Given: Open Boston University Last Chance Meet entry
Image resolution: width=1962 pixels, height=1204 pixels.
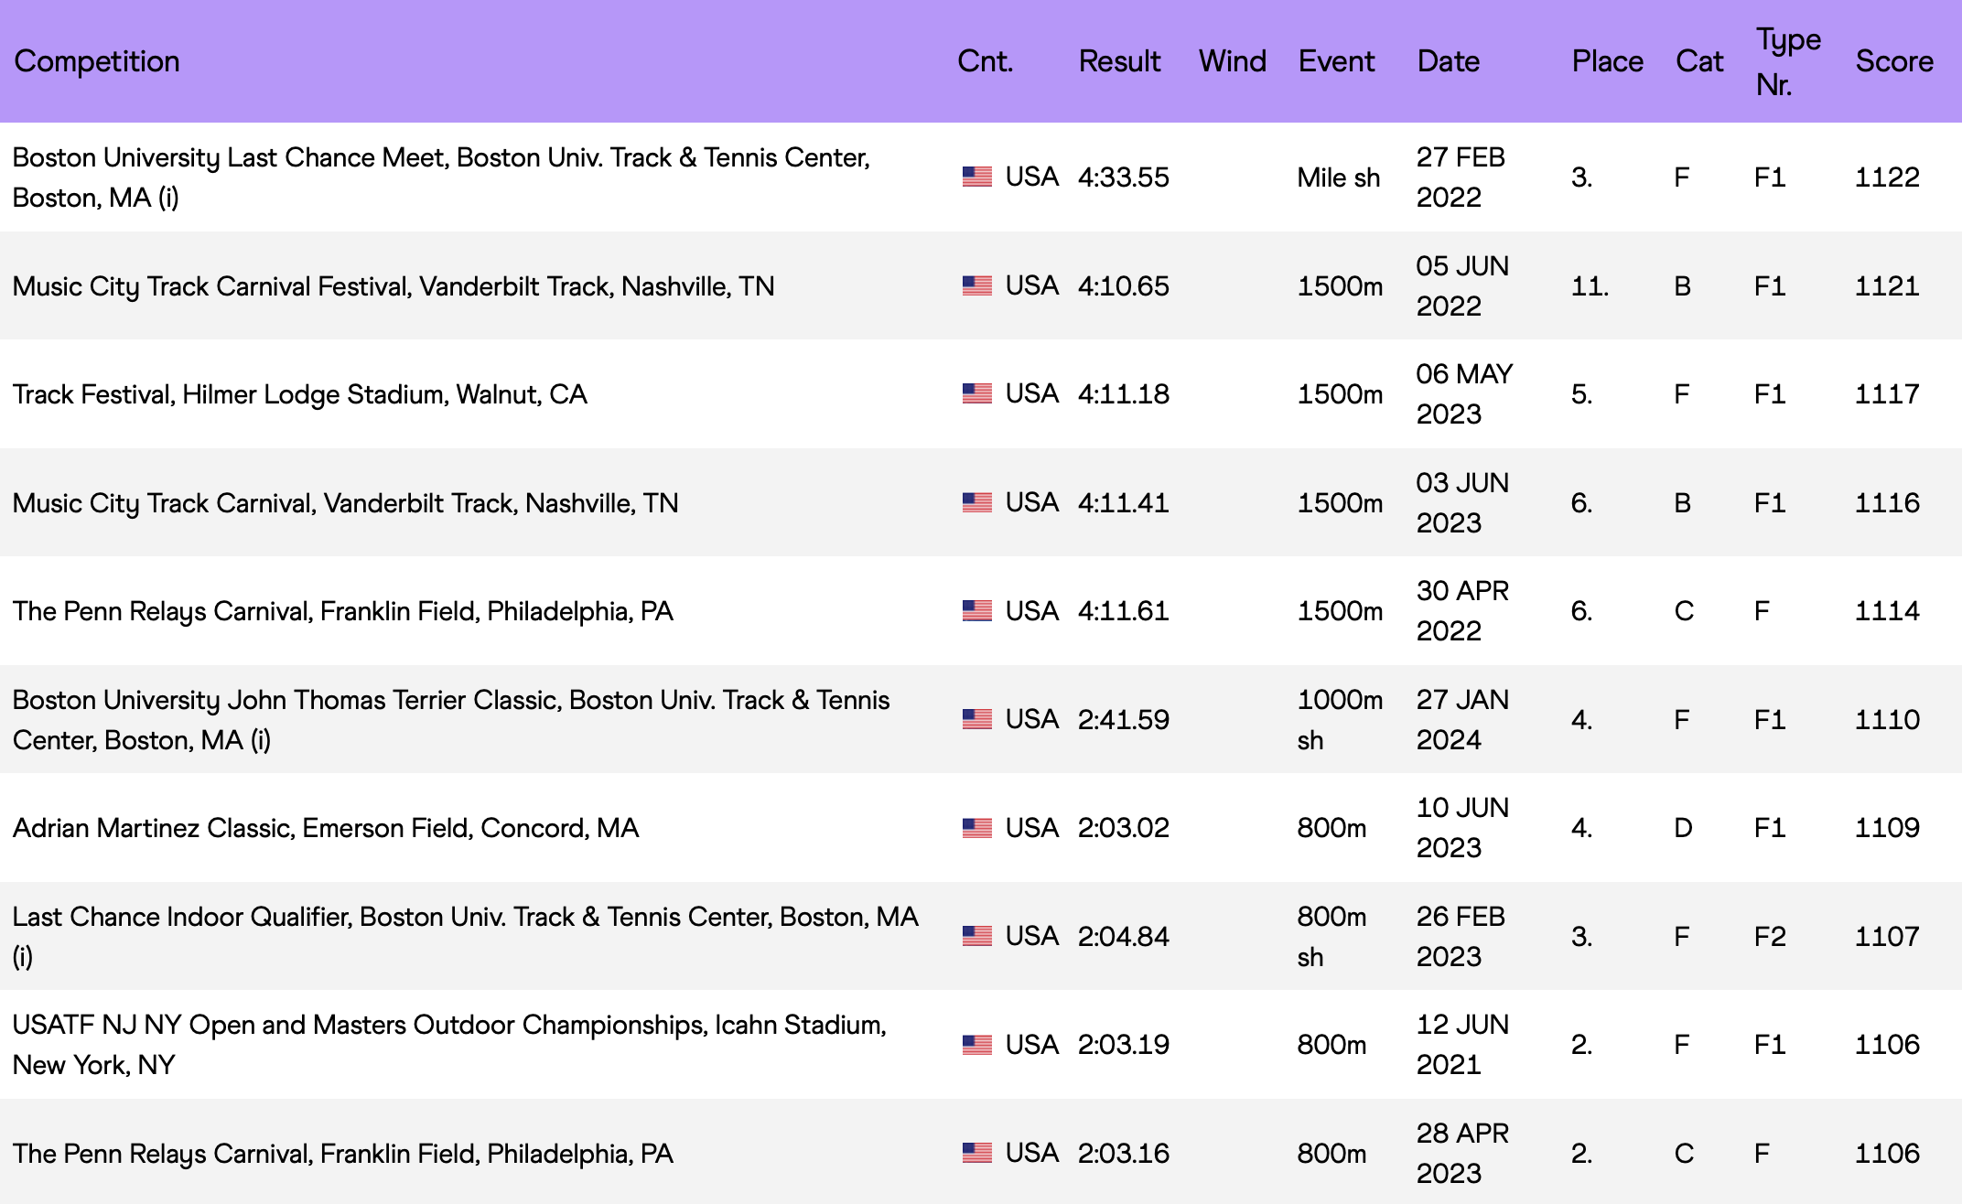Looking at the screenshot, I should tap(440, 177).
